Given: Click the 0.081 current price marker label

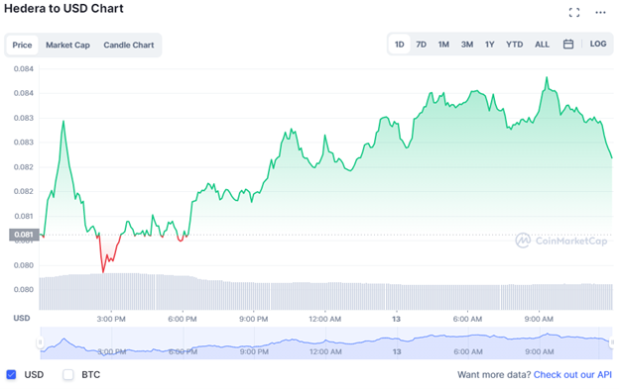Looking at the screenshot, I should tap(24, 235).
